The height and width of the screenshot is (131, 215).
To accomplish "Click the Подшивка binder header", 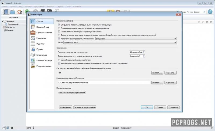I will tap(13, 17).
